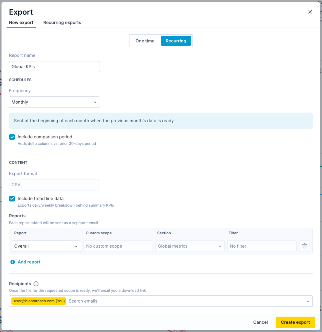Viewport: 322px width, 332px height.
Task: Open the Monthly frequency dropdown
Action: [x=54, y=102]
